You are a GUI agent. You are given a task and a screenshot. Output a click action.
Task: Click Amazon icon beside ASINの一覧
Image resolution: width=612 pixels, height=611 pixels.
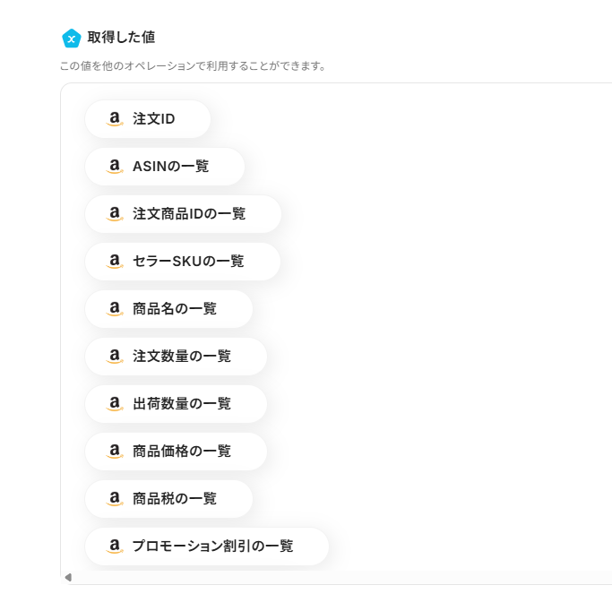click(115, 167)
